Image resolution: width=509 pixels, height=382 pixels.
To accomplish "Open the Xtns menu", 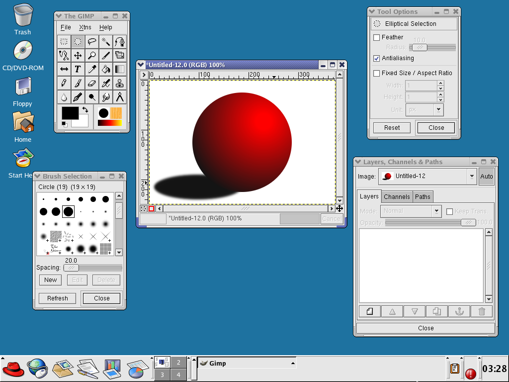I will 85,27.
